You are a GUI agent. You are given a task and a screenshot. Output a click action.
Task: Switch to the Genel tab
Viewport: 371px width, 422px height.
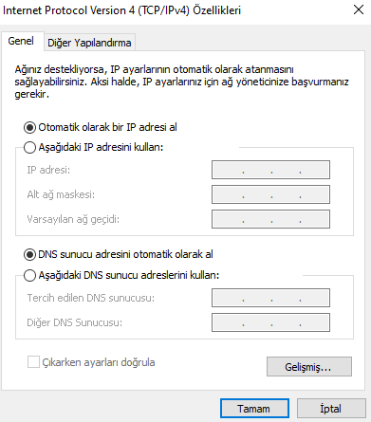coord(21,41)
